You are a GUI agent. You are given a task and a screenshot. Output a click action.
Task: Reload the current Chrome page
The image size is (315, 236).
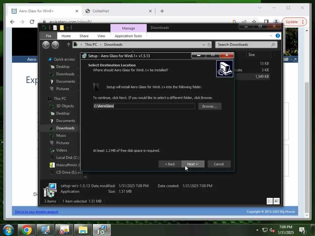click(x=32, y=22)
